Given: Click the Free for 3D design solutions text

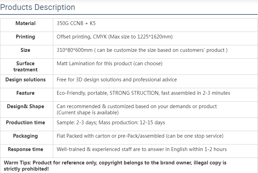Looking at the screenshot, I should [x=116, y=80].
